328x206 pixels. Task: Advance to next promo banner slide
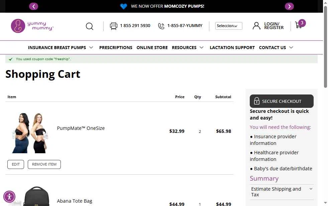point(289,6)
